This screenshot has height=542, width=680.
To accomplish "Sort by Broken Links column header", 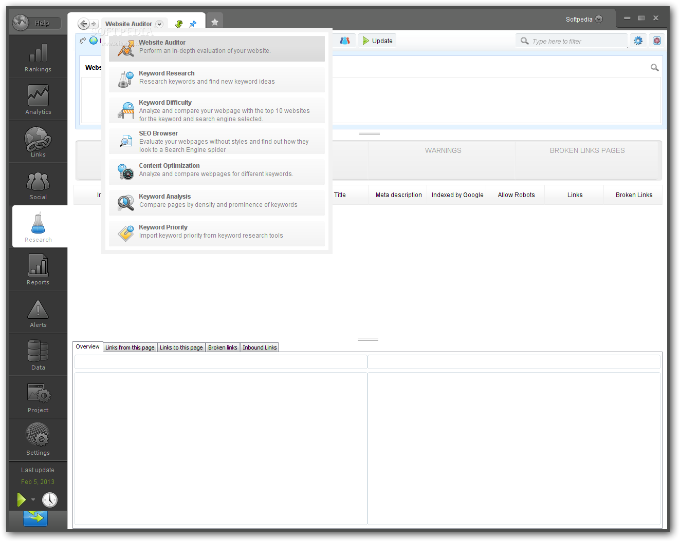I will (x=634, y=195).
